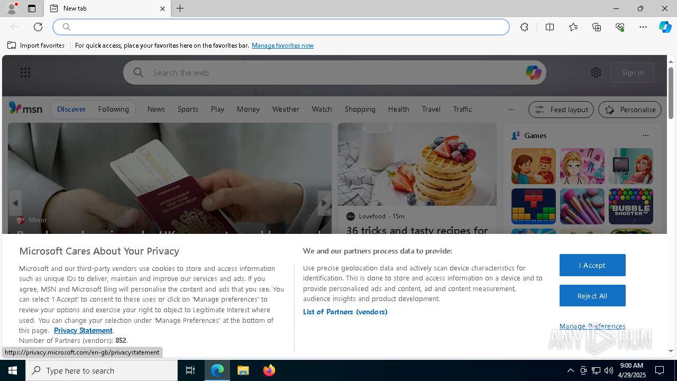The image size is (677, 381).
Task: Open the browser Extensions icon
Action: coord(524,27)
